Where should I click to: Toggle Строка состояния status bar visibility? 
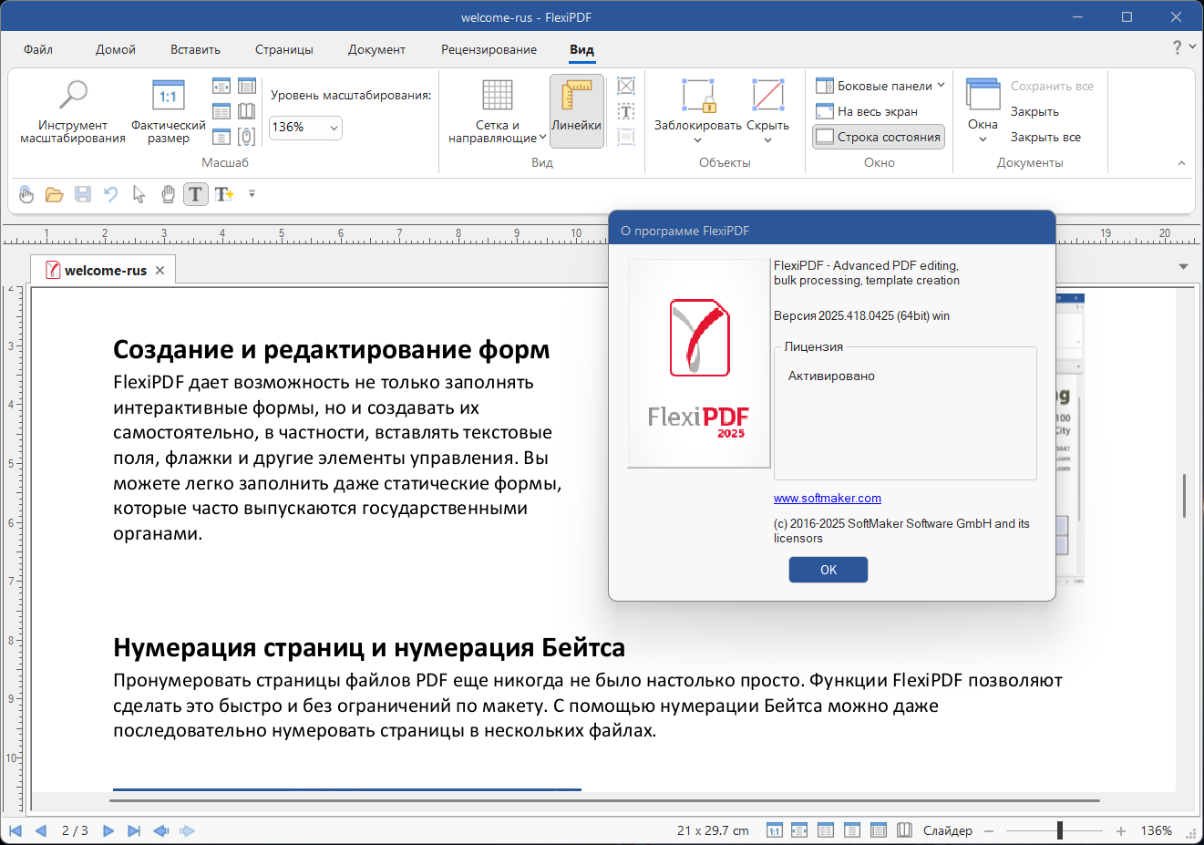coord(879,137)
